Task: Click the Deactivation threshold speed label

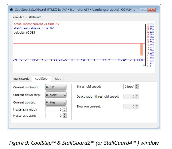Action: coord(98,97)
